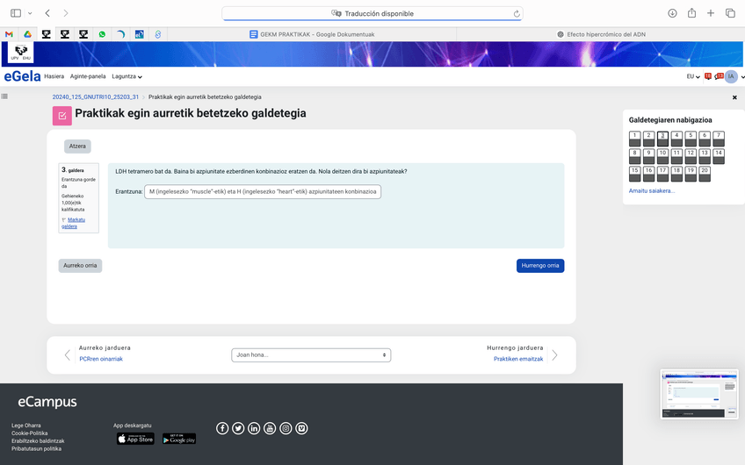Open the Joan hona... jump dropdown
This screenshot has height=465, width=745.
pyautogui.click(x=311, y=355)
